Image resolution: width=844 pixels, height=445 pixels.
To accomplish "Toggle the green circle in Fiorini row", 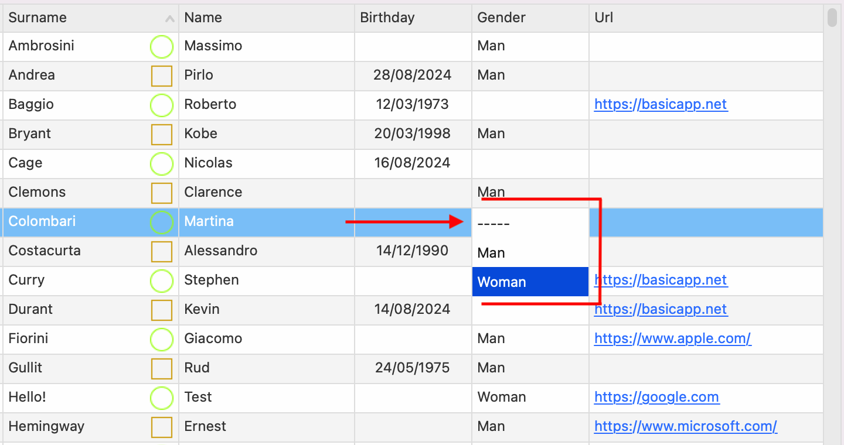I will (x=162, y=340).
